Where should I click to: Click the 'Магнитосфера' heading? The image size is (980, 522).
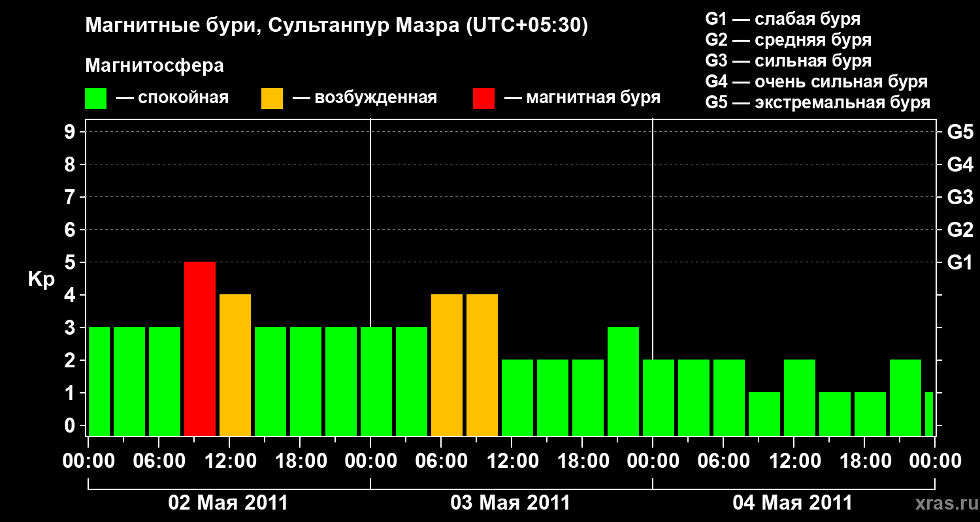click(x=155, y=66)
